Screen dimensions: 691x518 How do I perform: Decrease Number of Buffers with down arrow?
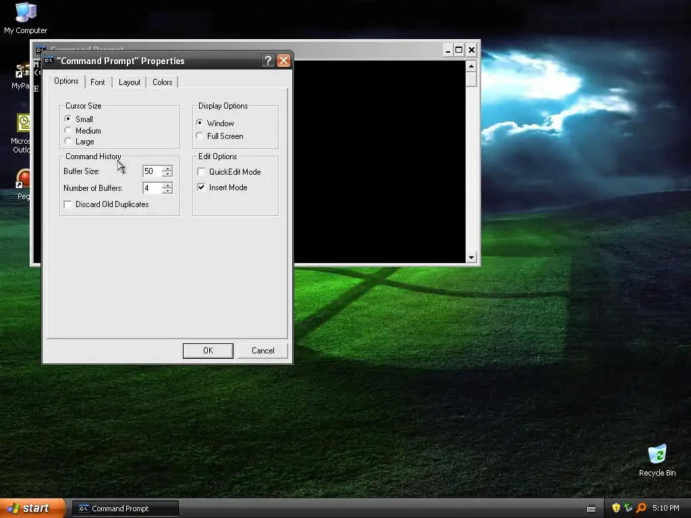tap(167, 191)
